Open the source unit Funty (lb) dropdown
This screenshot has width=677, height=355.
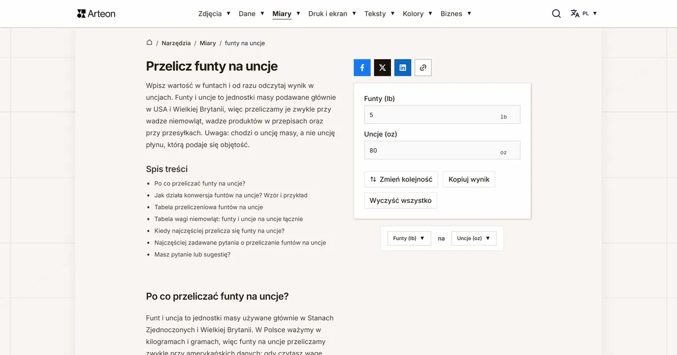[409, 238]
